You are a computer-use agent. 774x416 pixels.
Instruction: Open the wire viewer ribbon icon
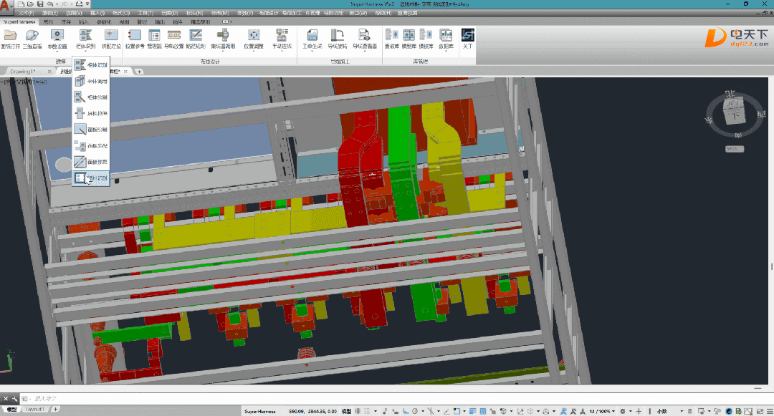point(364,36)
